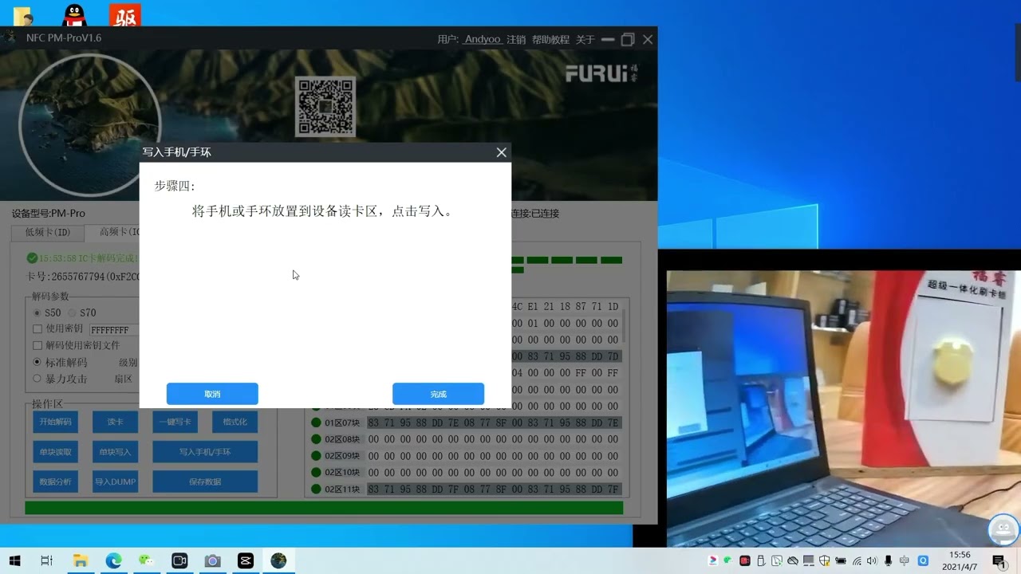The image size is (1021, 574).
Task: Open File Explorer from the taskbar
Action: click(x=80, y=561)
